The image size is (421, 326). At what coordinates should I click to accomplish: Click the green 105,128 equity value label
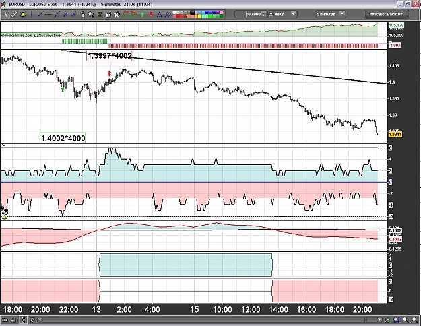coord(396,25)
